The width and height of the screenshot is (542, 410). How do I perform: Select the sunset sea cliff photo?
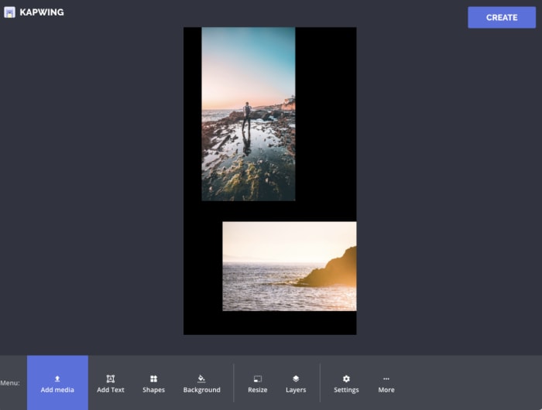tap(290, 266)
